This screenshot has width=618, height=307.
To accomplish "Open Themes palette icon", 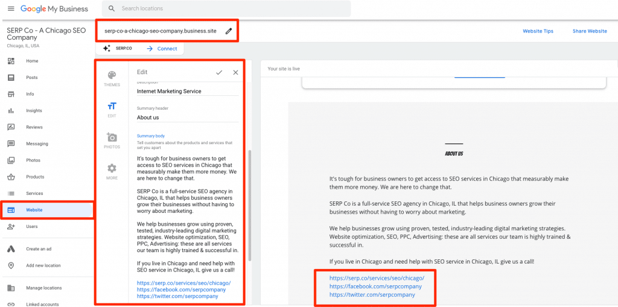I will tap(112, 75).
